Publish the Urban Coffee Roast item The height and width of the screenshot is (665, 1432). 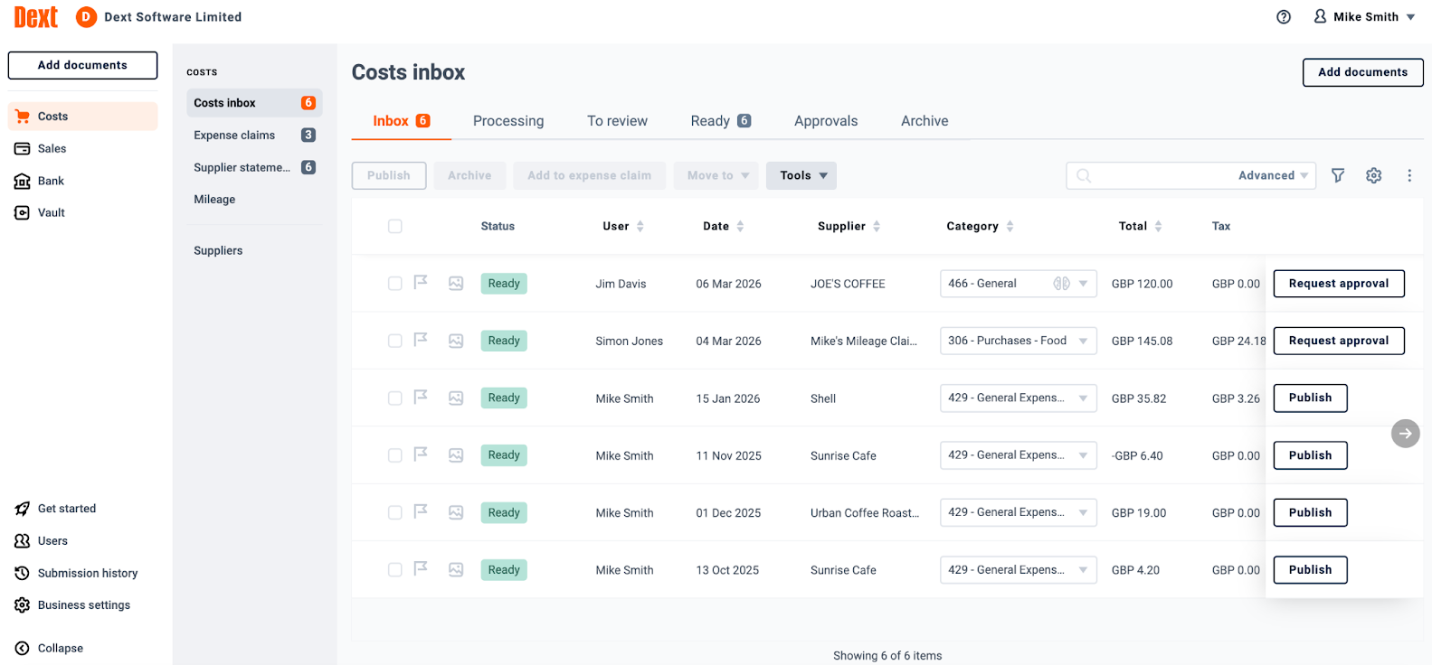tap(1310, 512)
